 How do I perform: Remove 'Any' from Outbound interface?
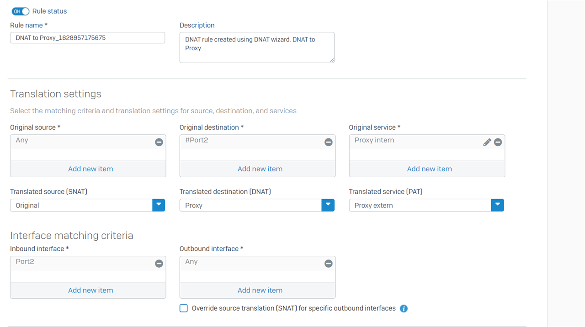click(x=328, y=264)
